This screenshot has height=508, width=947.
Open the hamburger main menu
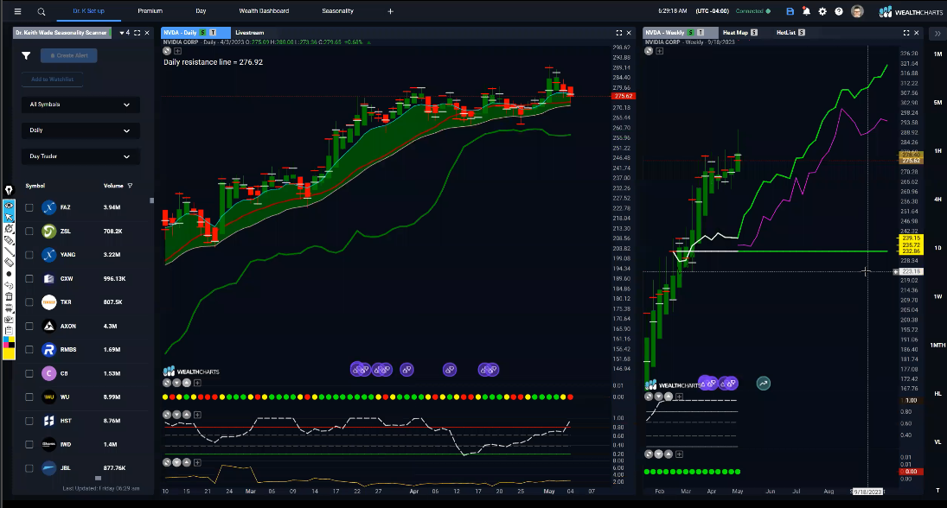click(x=17, y=11)
